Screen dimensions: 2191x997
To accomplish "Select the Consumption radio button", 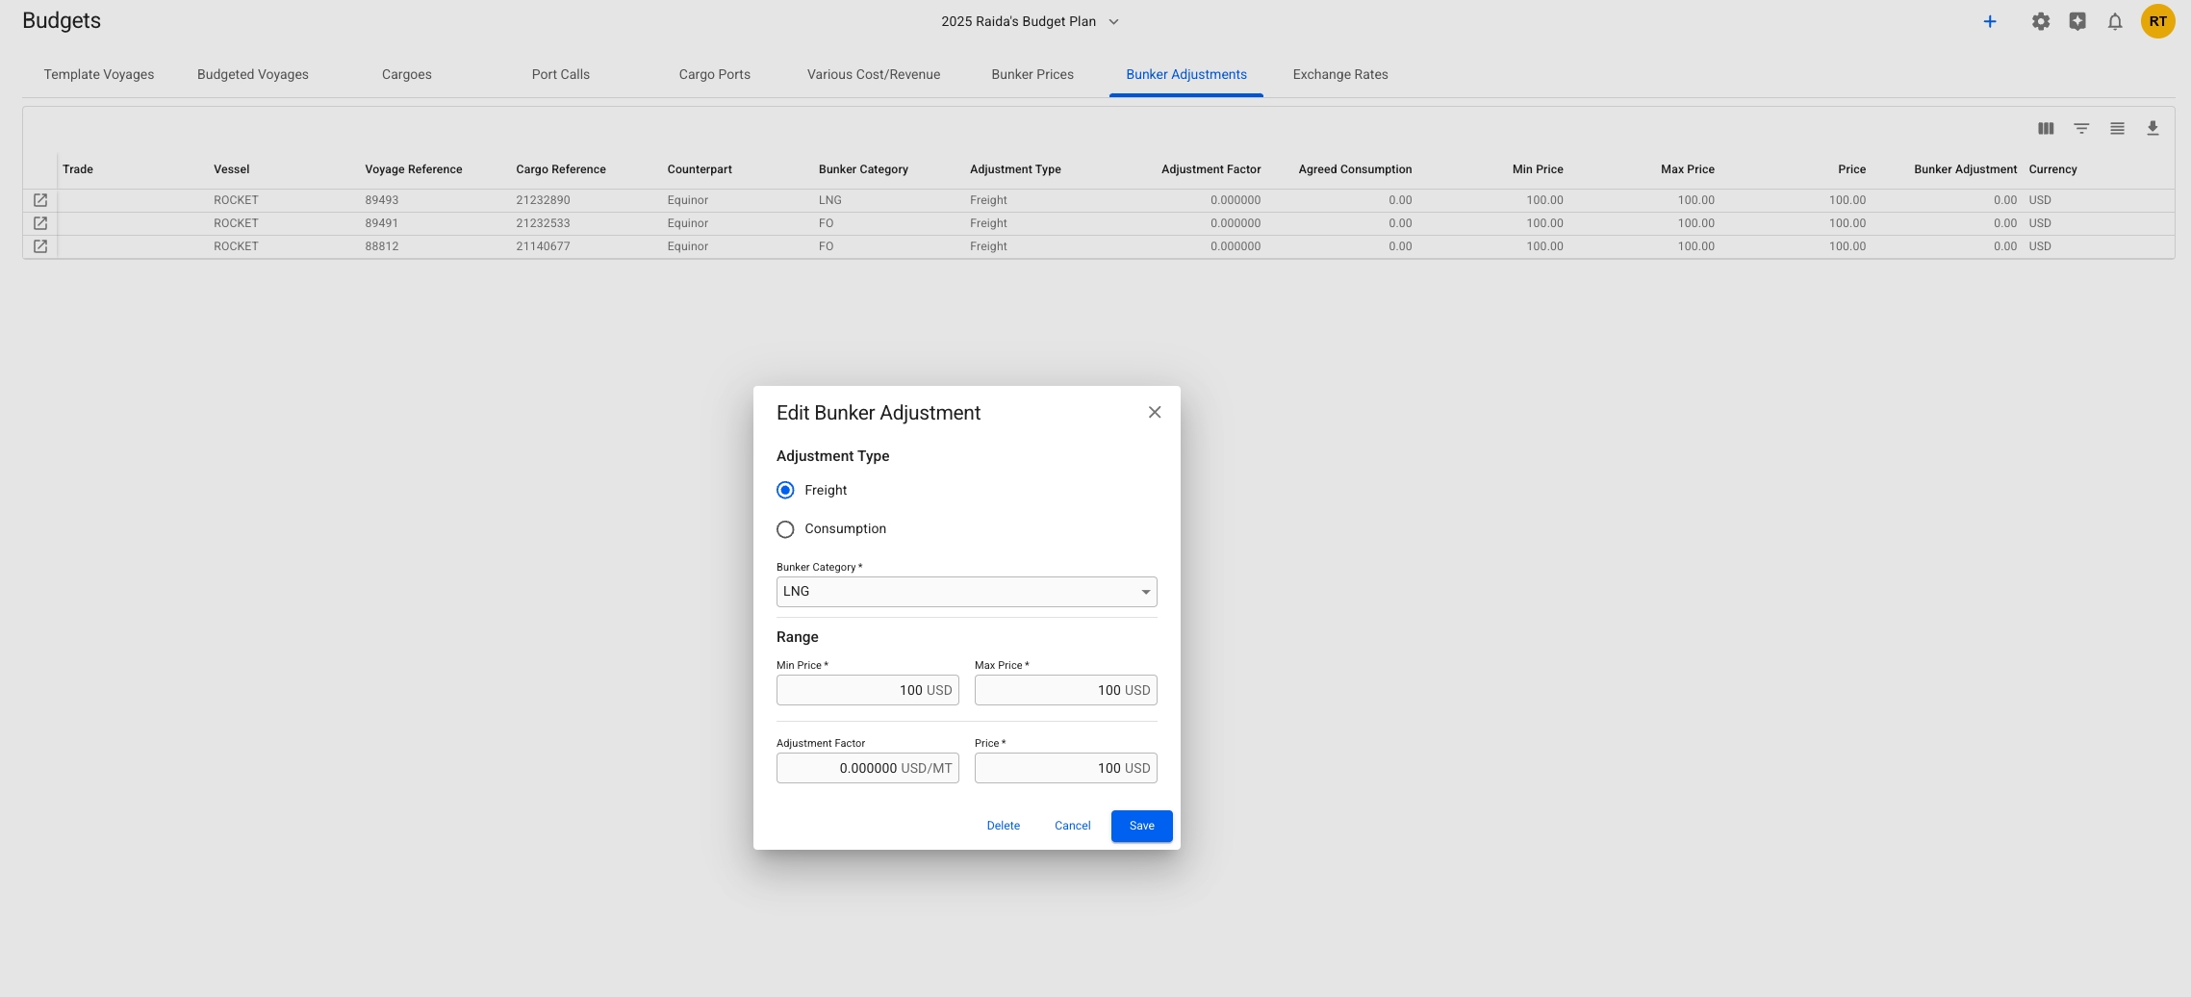I will [x=785, y=529].
